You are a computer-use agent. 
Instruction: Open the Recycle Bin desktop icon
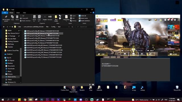pyautogui.click(x=177, y=88)
